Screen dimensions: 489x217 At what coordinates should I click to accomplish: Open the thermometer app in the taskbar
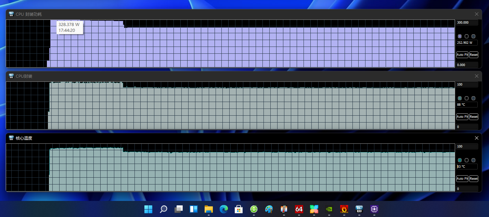pyautogui.click(x=284, y=209)
